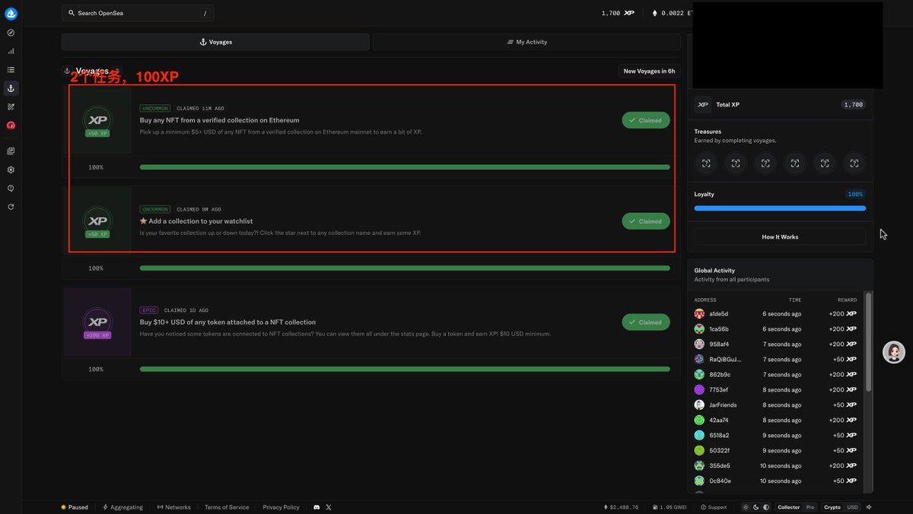Viewport: 913px width, 514px height.
Task: Click the Total XP icon in side panel
Action: pyautogui.click(x=703, y=105)
